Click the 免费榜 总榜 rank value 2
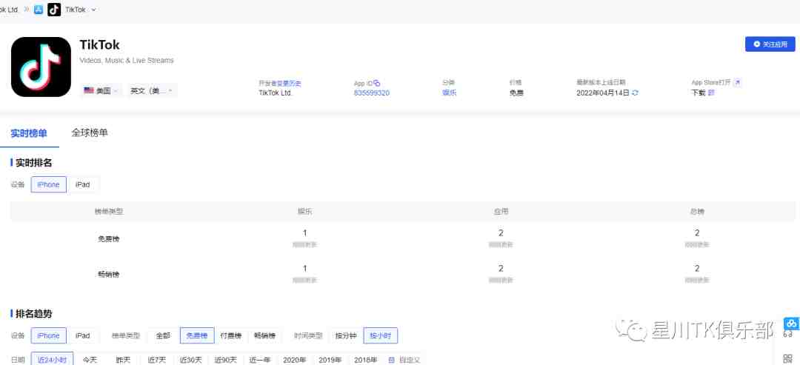Viewport: 800px width, 365px height. click(x=697, y=233)
